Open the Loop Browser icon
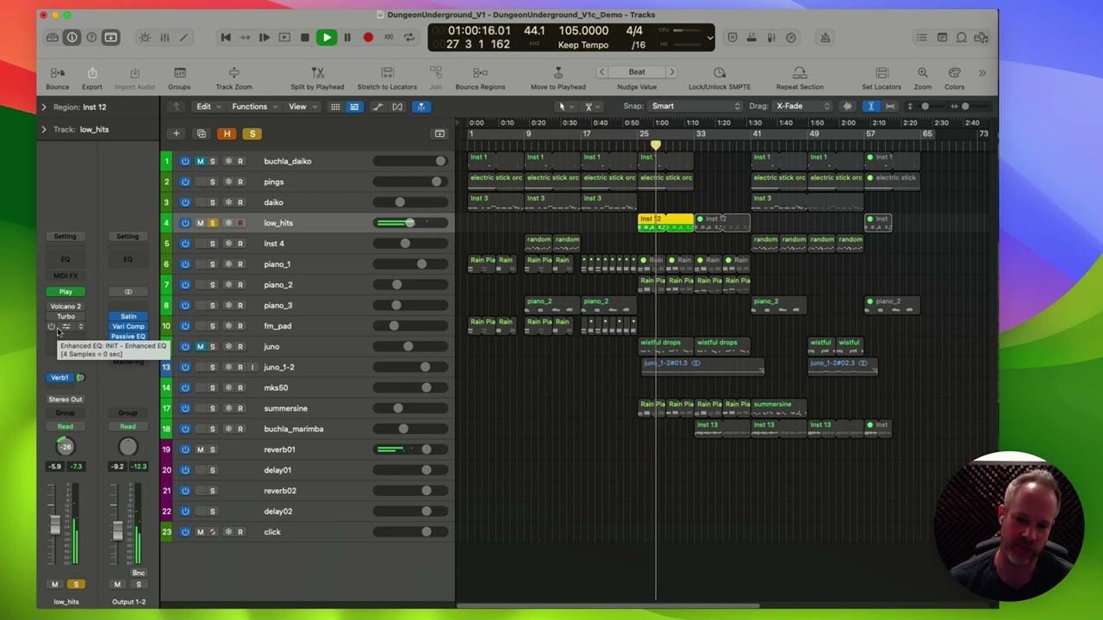This screenshot has height=620, width=1103. (x=962, y=38)
